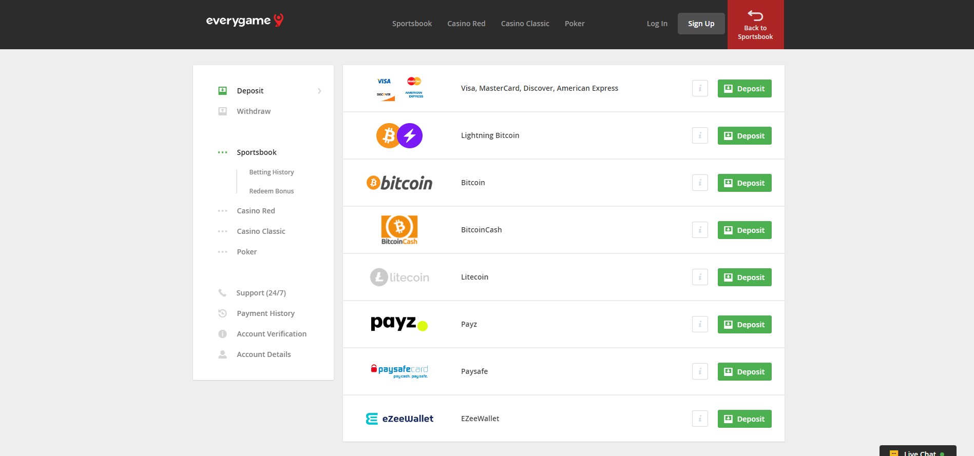Viewport: 974px width, 456px height.
Task: Open the Live Chat widget
Action: pyautogui.click(x=918, y=451)
